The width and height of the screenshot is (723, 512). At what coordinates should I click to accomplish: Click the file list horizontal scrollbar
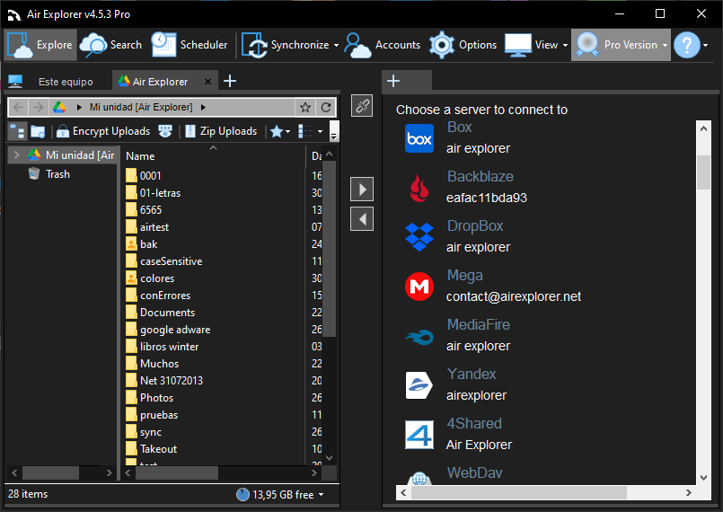[x=177, y=472]
